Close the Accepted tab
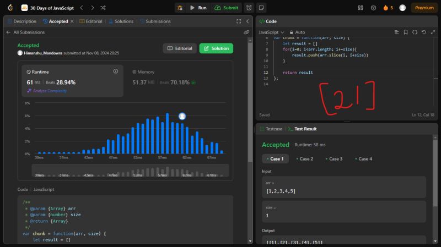Viewport: 441px width, 247px height. click(72, 21)
